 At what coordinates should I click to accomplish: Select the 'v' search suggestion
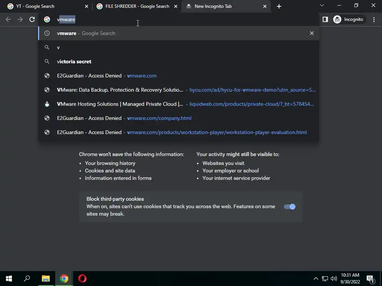click(179, 47)
